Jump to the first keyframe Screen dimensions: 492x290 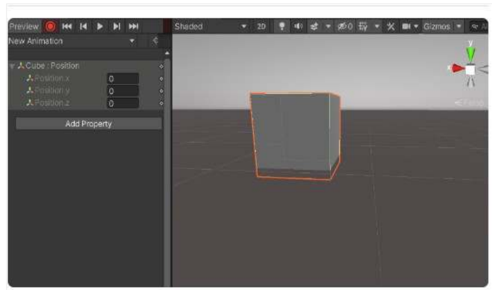point(67,26)
